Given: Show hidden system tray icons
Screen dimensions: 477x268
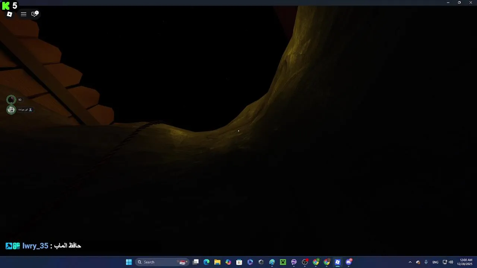Looking at the screenshot, I should [410, 262].
